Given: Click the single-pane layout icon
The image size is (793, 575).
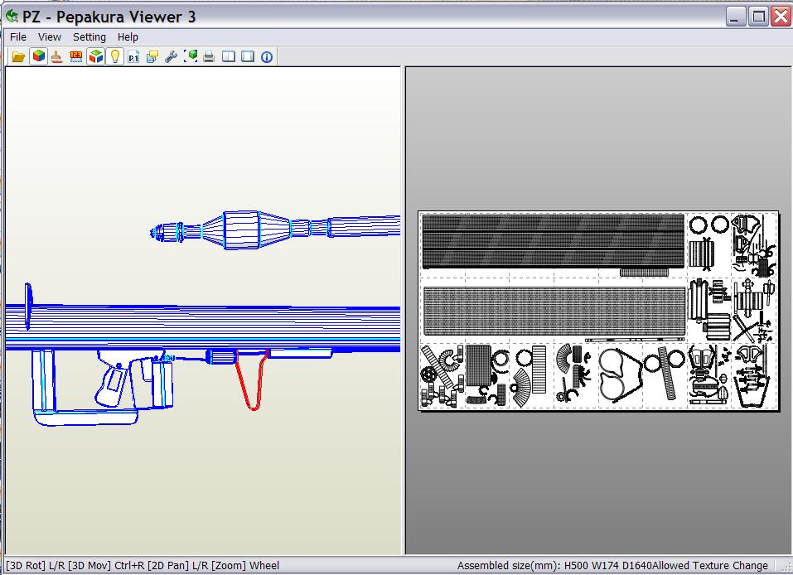Looking at the screenshot, I should coord(247,56).
